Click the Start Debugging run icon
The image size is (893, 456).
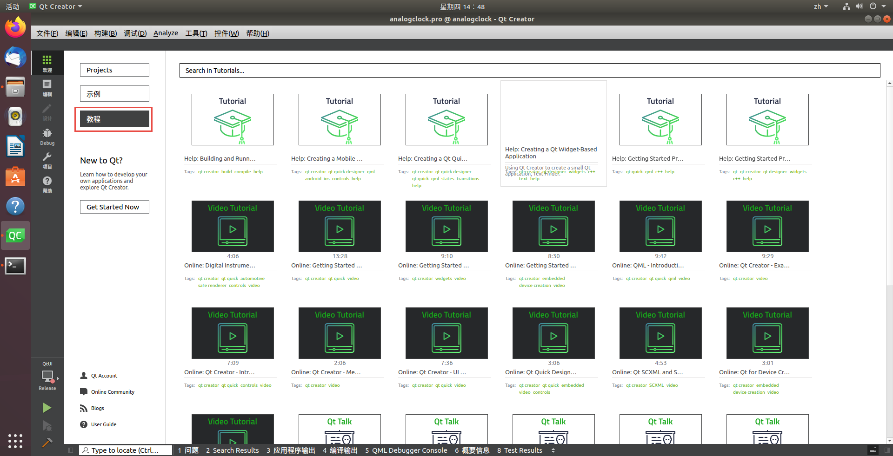tap(47, 425)
